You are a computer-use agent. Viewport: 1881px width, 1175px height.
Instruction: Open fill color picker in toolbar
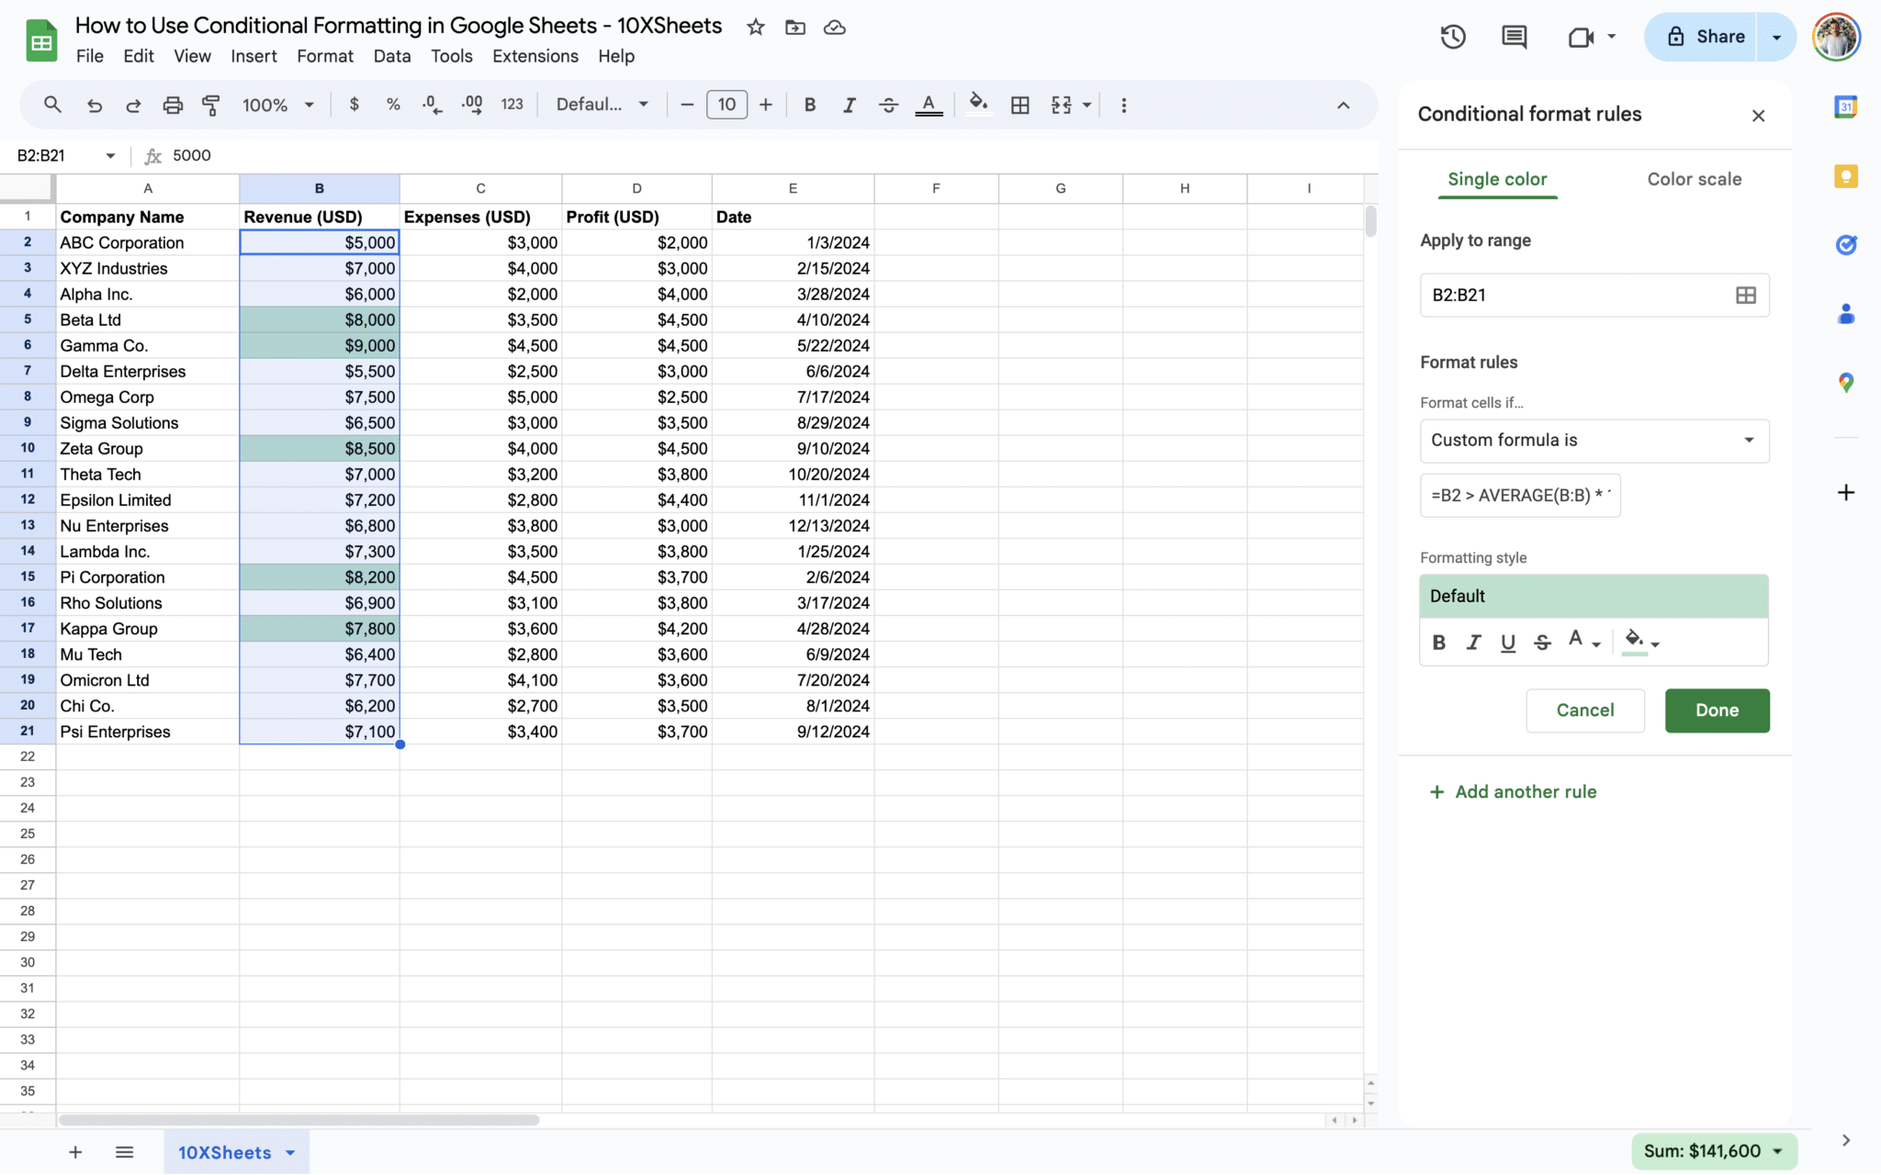(979, 103)
